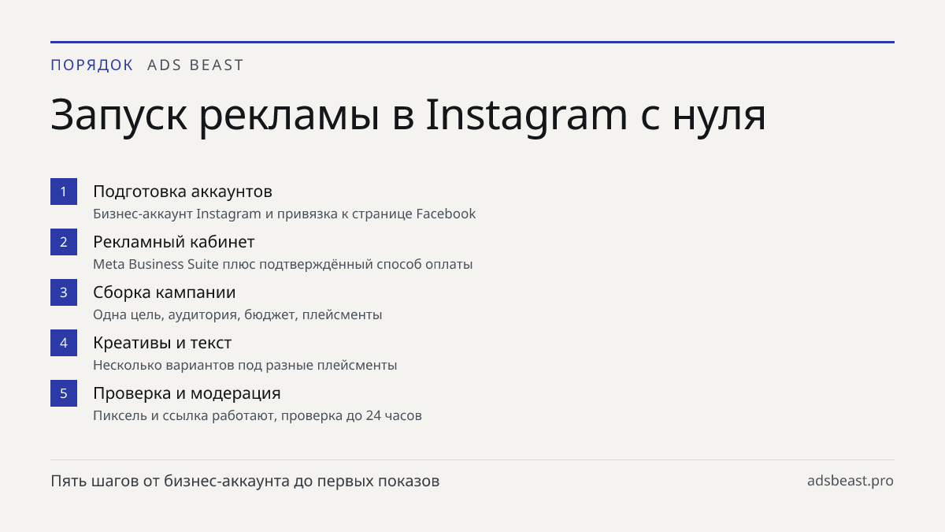This screenshot has width=945, height=532.
Task: Click the line 'Одна цель, аудитория, бюджет, плейсменты'
Action: point(238,314)
